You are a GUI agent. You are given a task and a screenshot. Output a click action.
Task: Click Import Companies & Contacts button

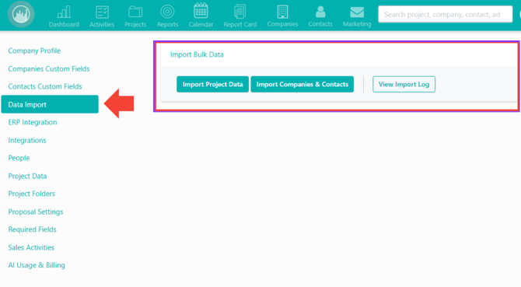[x=302, y=84]
